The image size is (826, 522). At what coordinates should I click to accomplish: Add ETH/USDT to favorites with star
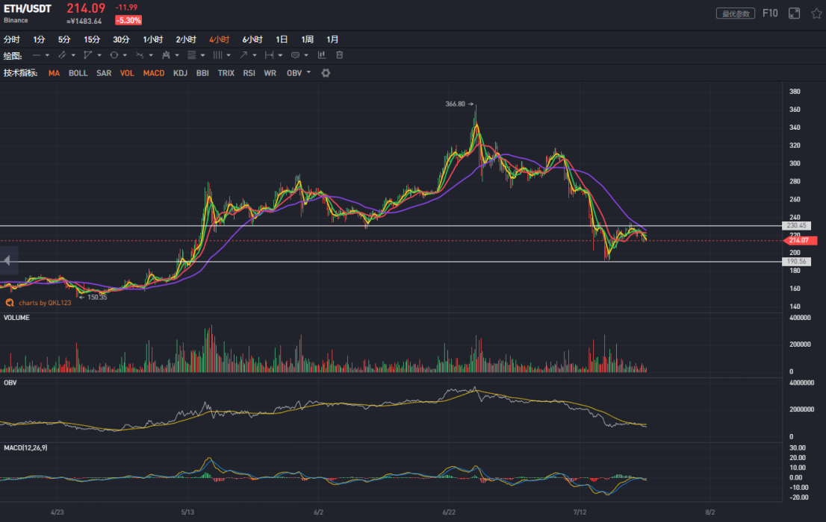tap(816, 13)
